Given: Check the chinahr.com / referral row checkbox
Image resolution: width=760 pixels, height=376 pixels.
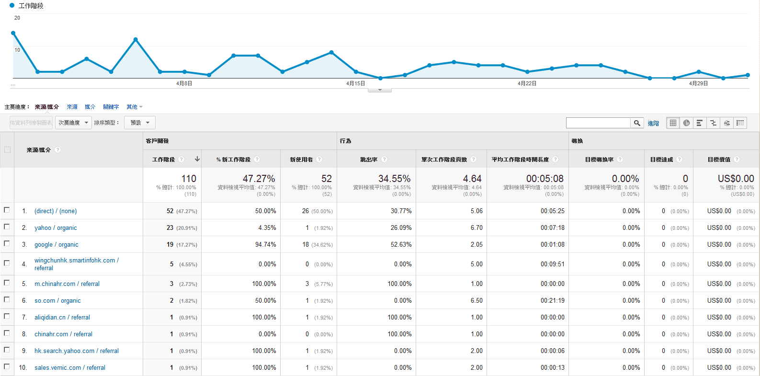Looking at the screenshot, I should (x=7, y=333).
